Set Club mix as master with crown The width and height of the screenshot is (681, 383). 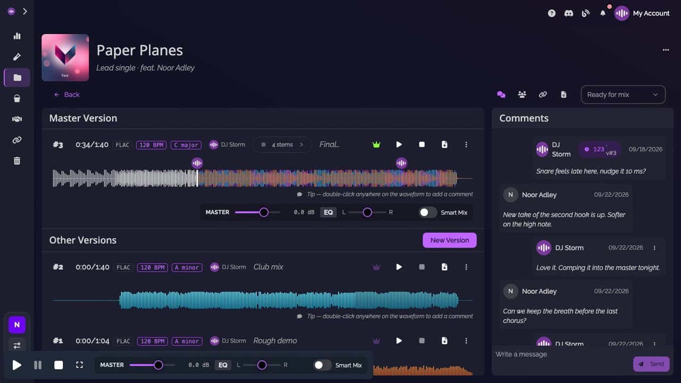377,267
